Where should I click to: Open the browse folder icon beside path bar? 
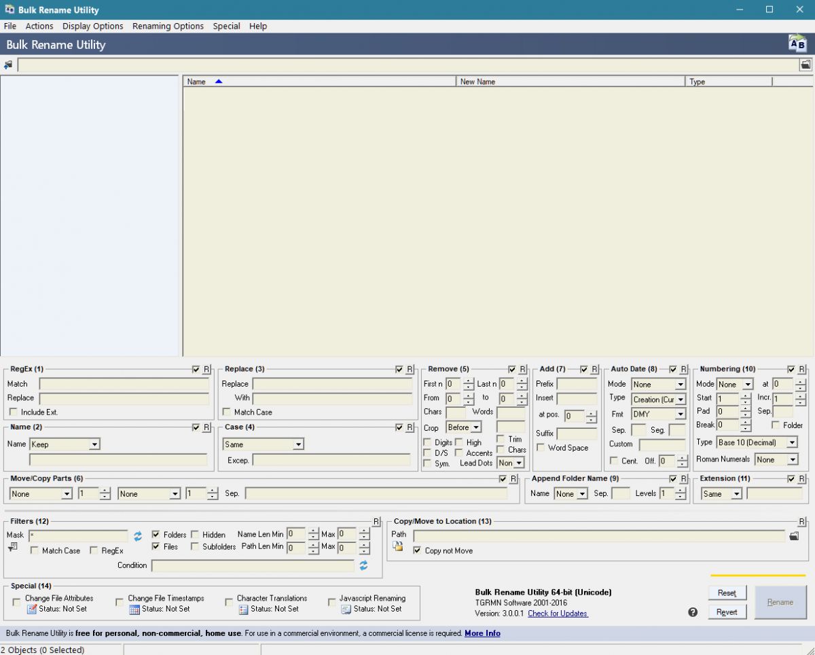pyautogui.click(x=805, y=65)
